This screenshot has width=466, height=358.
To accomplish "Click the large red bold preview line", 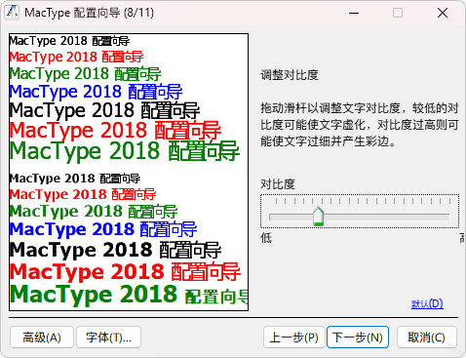I will [125, 272].
